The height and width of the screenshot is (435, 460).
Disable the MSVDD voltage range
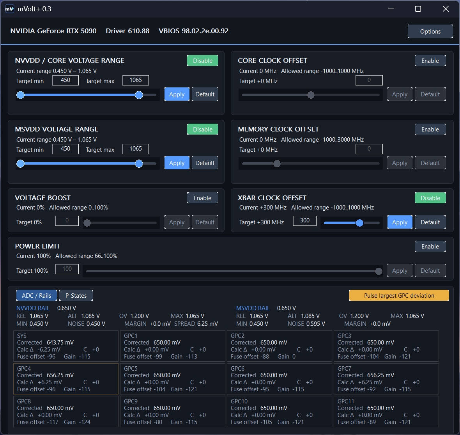203,129
